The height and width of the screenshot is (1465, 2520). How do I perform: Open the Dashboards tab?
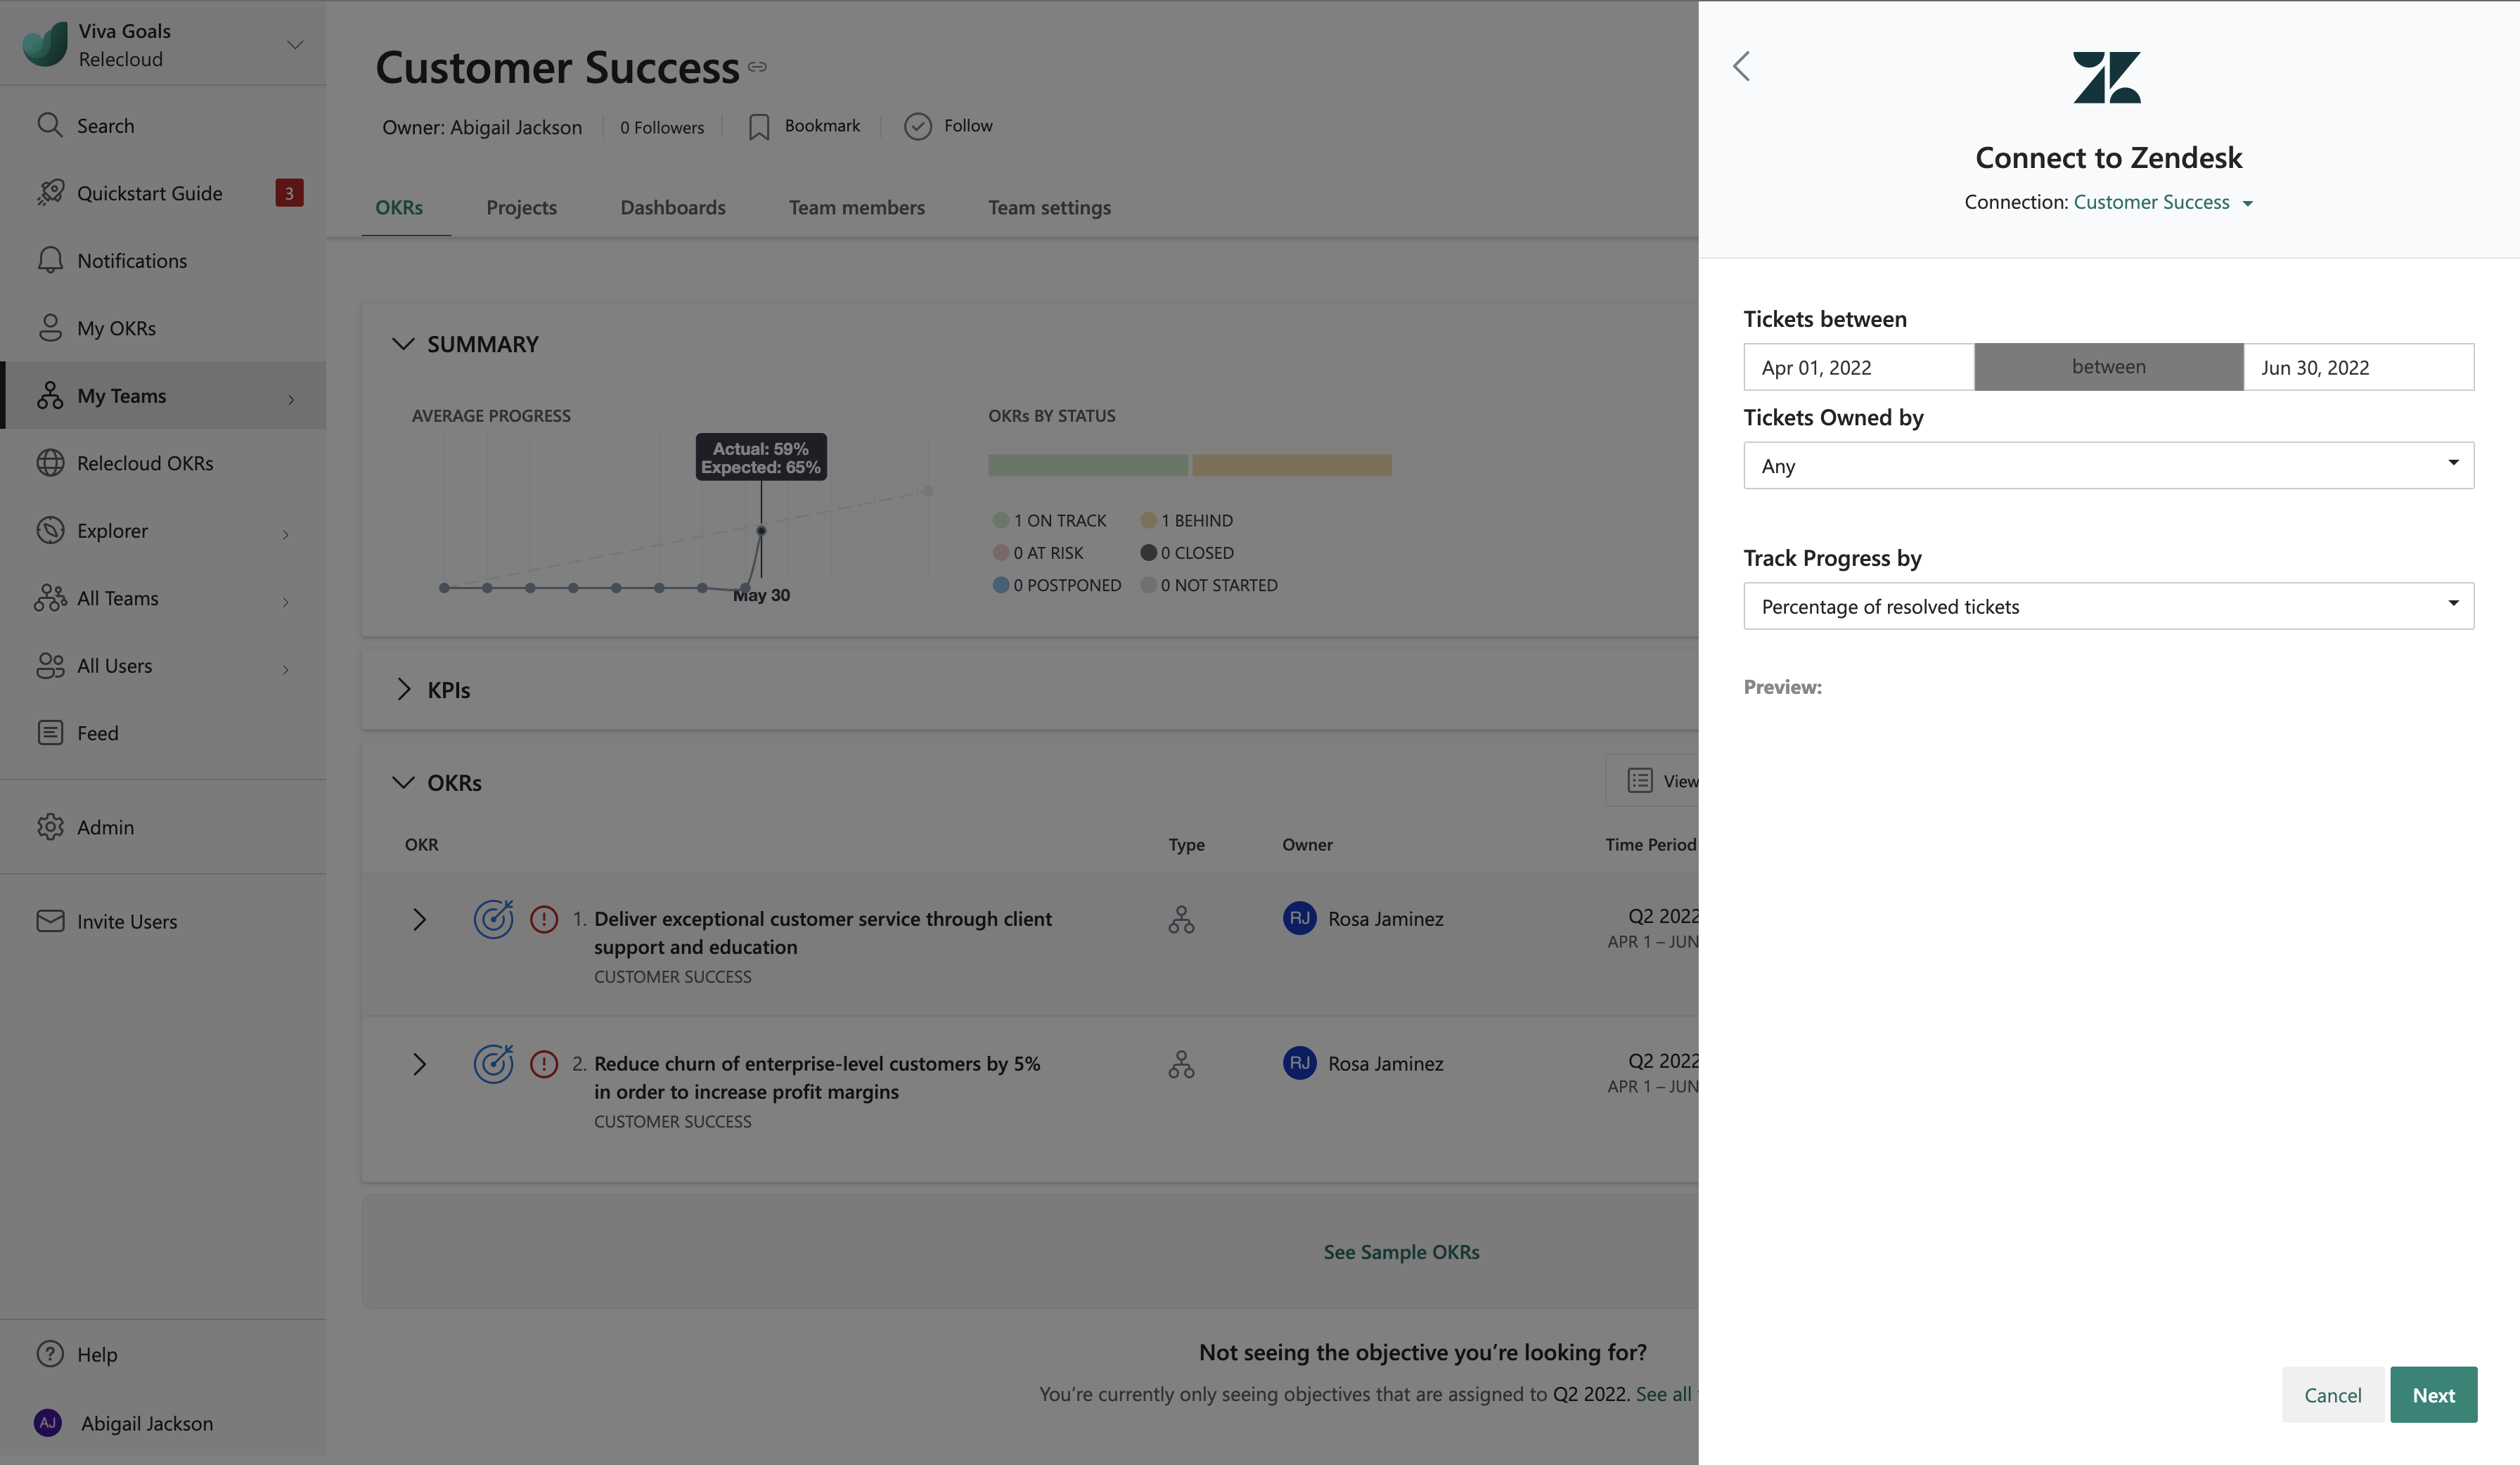(x=673, y=207)
